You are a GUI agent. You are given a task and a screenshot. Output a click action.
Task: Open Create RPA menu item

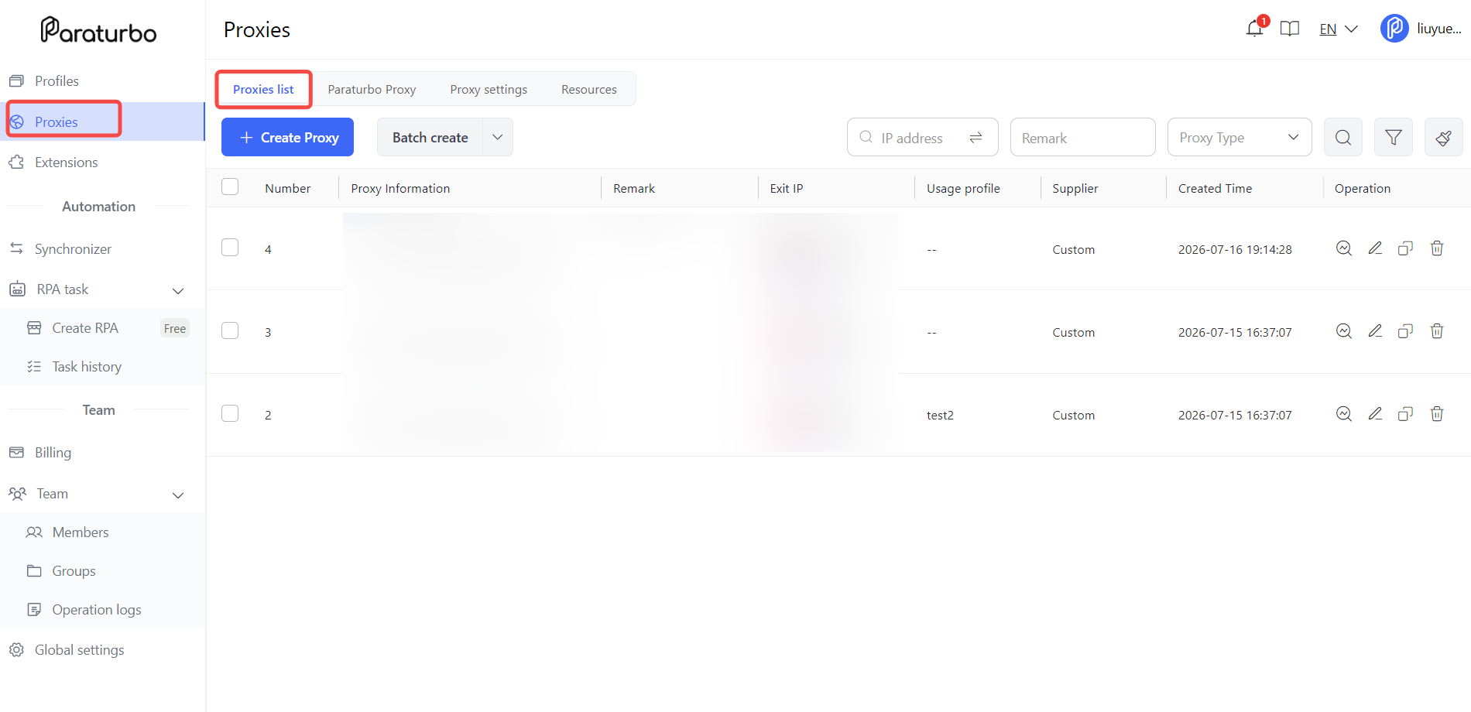tap(102, 327)
